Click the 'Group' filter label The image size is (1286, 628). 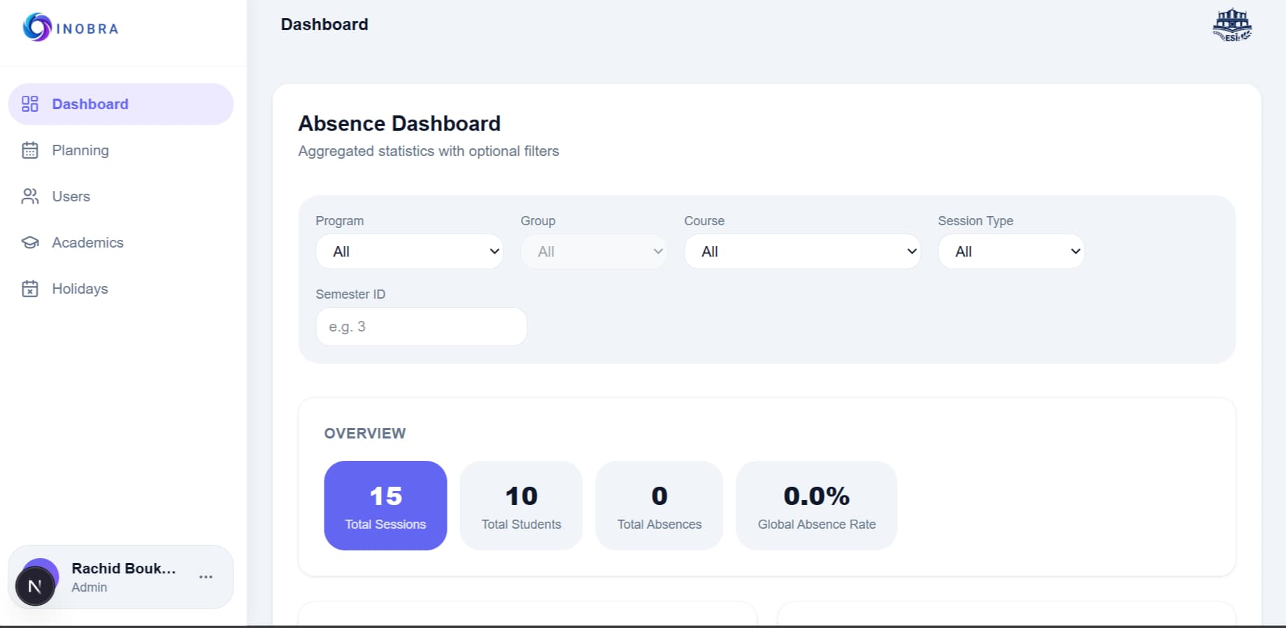click(538, 221)
